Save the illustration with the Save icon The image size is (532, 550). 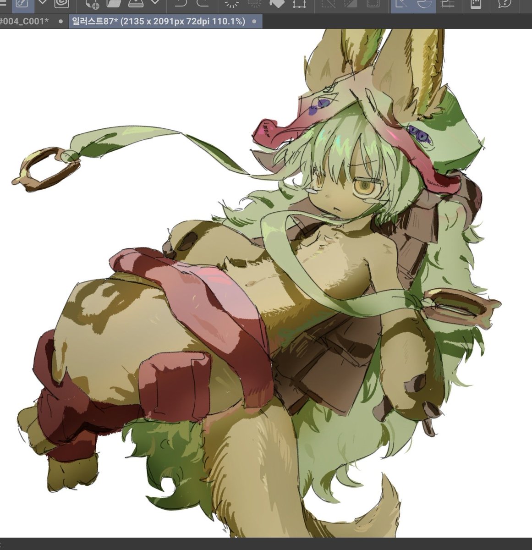click(136, 4)
